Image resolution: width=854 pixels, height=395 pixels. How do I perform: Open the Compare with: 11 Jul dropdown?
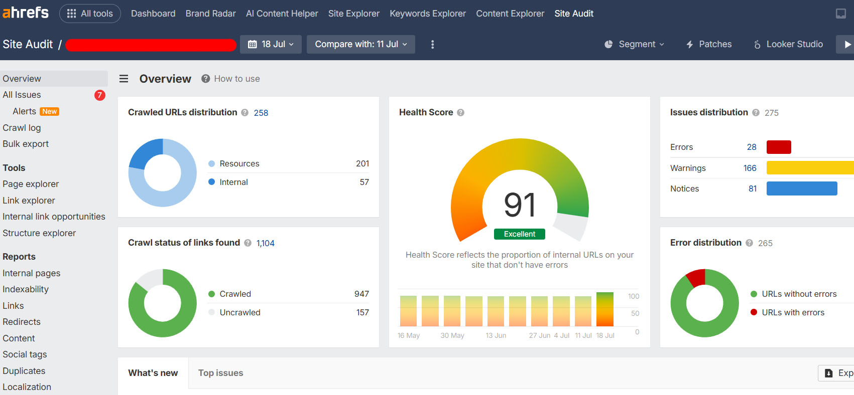[360, 44]
